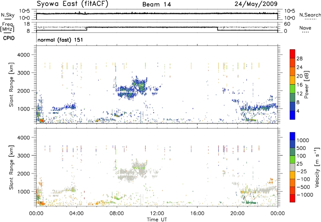Screen dimensions: 321x222
Task: Click the '2000' tick on the velocity plot axis
Action: pyautogui.click(x=23, y=174)
